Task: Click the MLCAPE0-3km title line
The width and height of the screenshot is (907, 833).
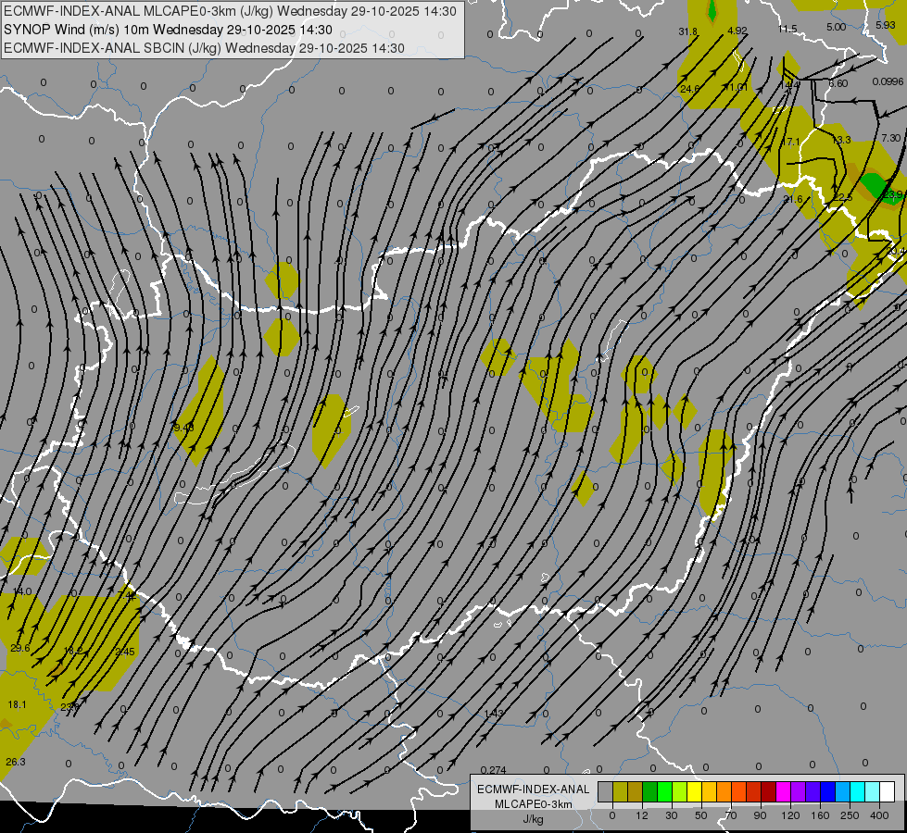Action: click(x=230, y=11)
